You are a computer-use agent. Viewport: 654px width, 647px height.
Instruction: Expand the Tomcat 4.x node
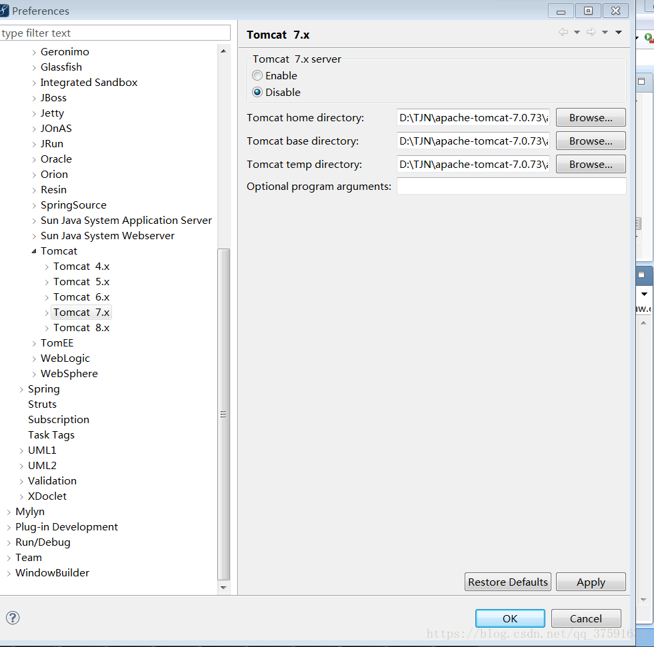47,267
